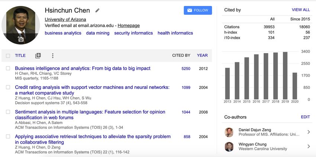Click Wingyan Chung's avatar photo

[x=229, y=147]
